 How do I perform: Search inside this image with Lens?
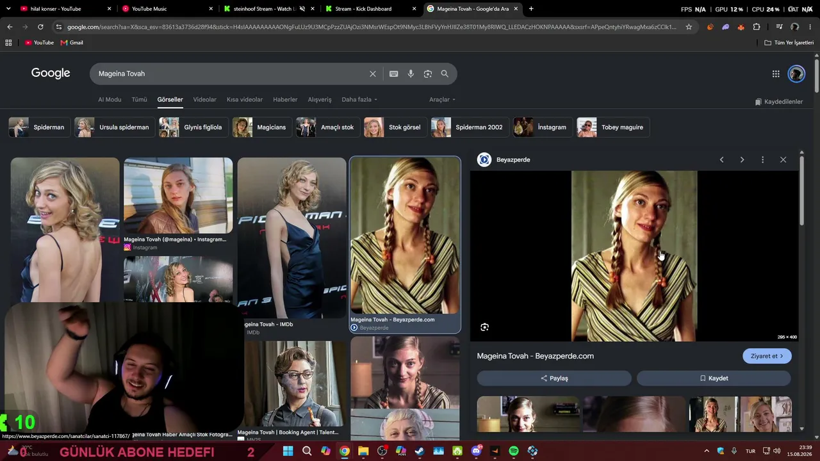click(x=484, y=327)
